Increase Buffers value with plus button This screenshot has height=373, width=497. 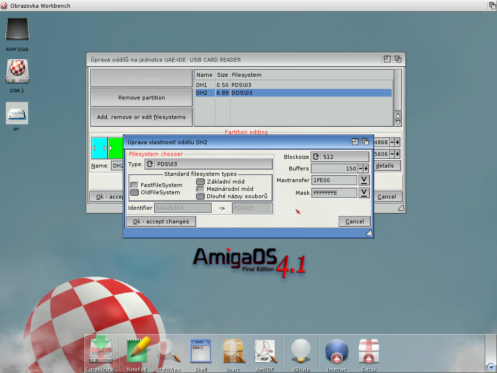[x=366, y=169]
